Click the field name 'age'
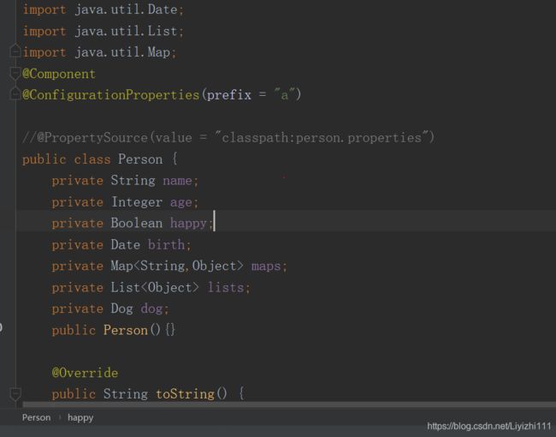This screenshot has width=556, height=437. click(x=180, y=202)
